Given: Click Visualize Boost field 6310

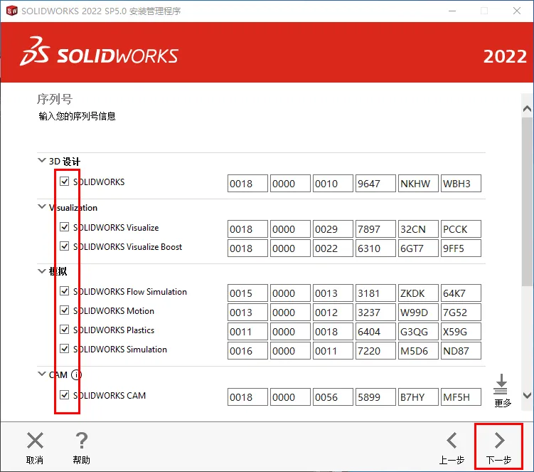Looking at the screenshot, I should tap(375, 248).
